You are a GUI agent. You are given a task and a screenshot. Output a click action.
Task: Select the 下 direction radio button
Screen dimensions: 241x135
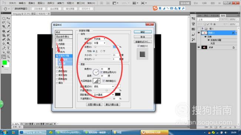coord(102,51)
